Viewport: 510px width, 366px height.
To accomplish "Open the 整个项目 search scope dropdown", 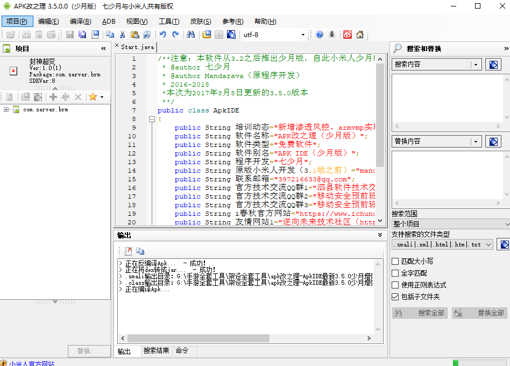I will click(507, 224).
